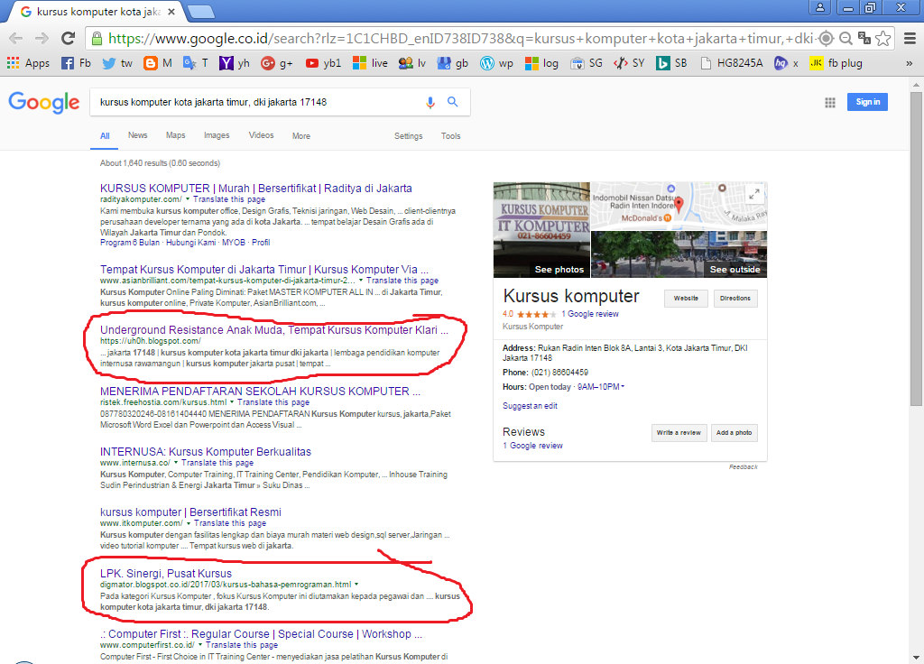Click the Google logo
The image size is (924, 664).
tap(44, 103)
